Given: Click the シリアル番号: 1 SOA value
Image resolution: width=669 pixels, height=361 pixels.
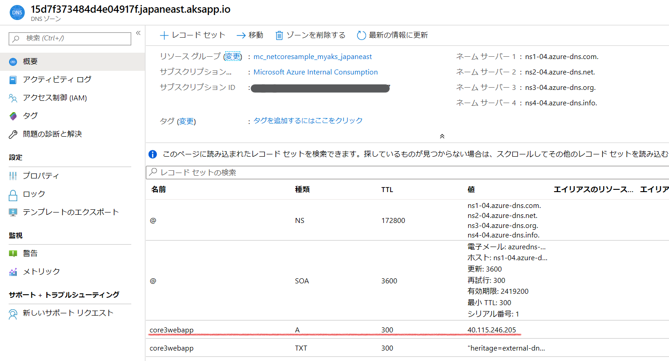Looking at the screenshot, I should pos(493,314).
